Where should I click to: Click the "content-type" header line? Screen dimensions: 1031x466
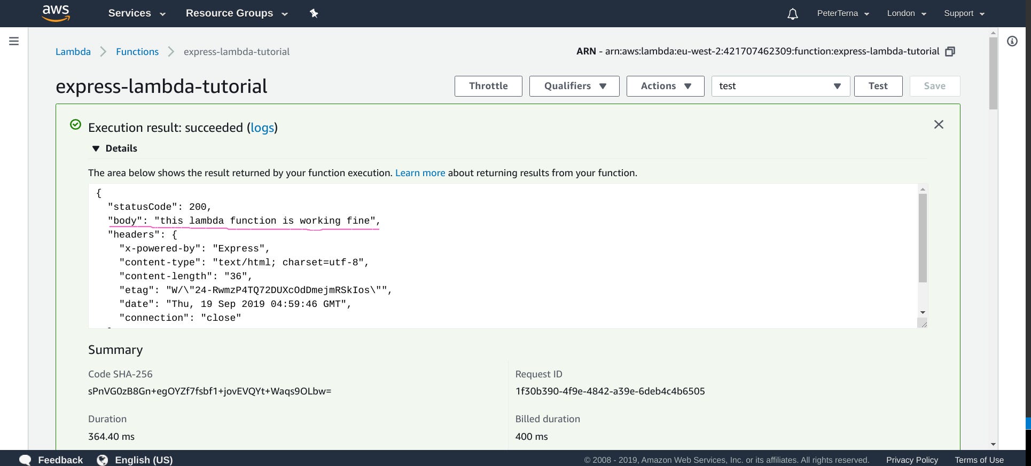click(x=244, y=263)
